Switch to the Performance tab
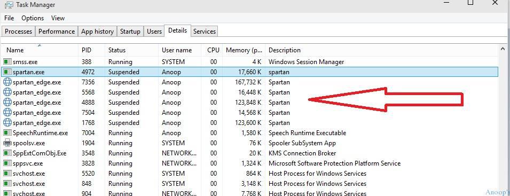510x196 pixels. pos(57,32)
